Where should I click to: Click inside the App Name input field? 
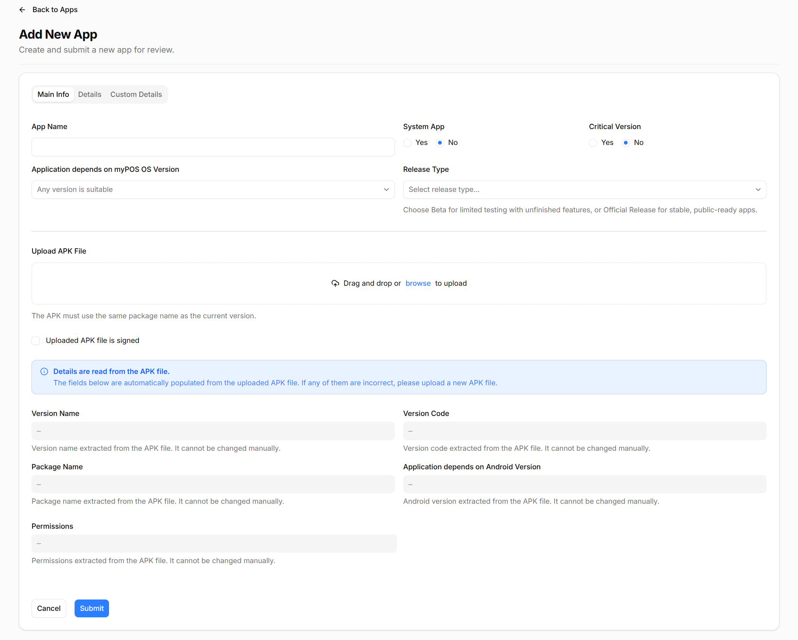213,147
